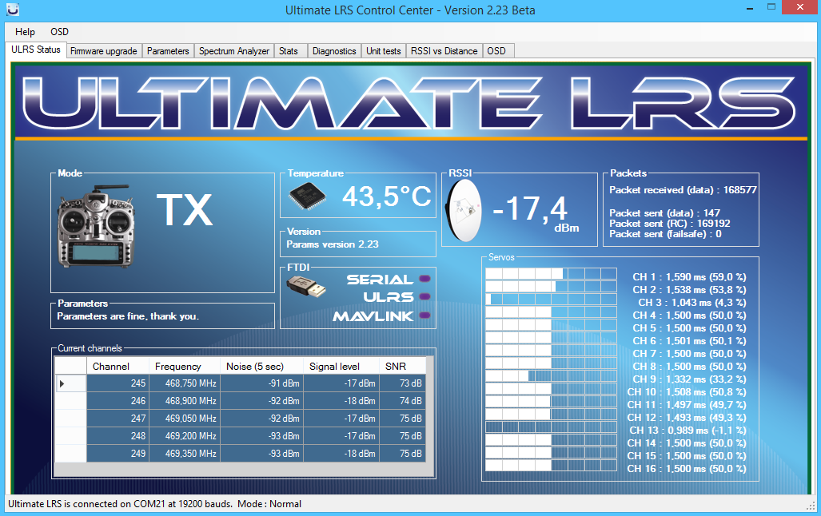This screenshot has width=821, height=516.
Task: Click the CH 13 servo bar
Action: (x=551, y=427)
